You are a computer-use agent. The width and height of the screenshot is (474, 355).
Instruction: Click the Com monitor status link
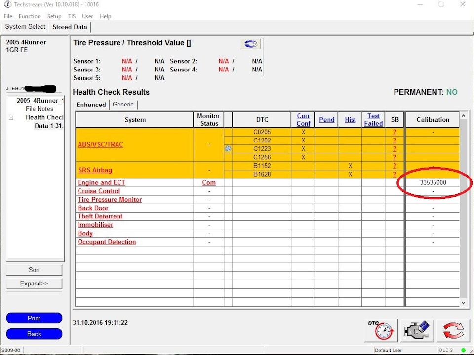pos(209,182)
